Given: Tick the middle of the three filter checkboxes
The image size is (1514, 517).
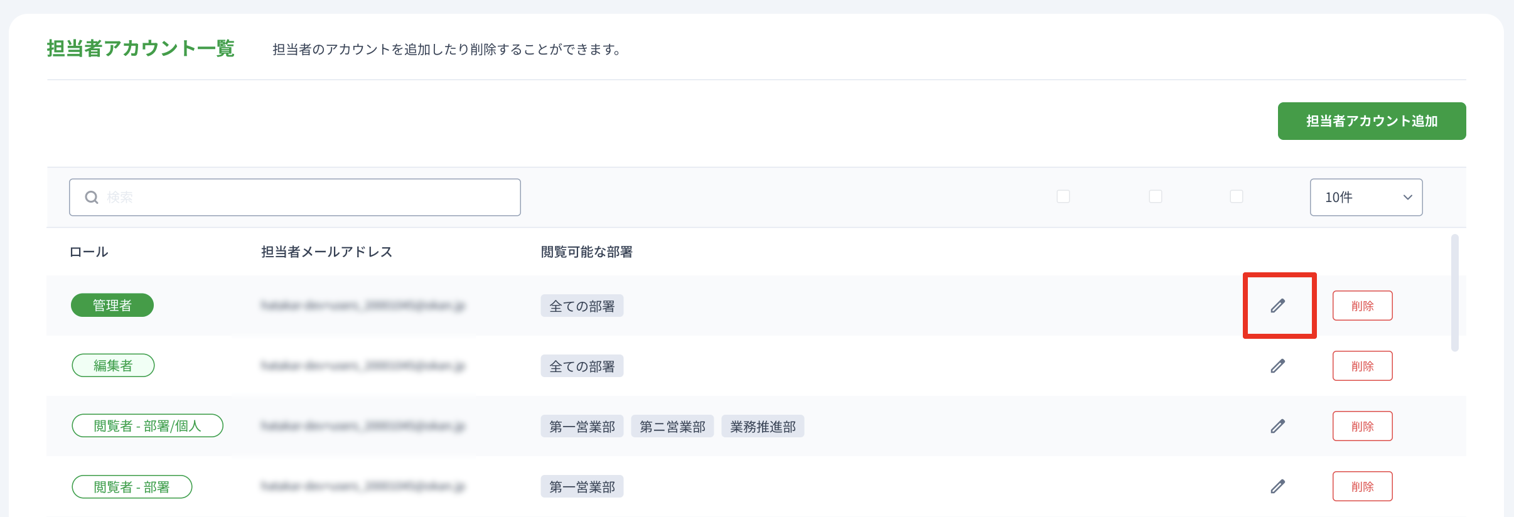Looking at the screenshot, I should pyautogui.click(x=1156, y=196).
